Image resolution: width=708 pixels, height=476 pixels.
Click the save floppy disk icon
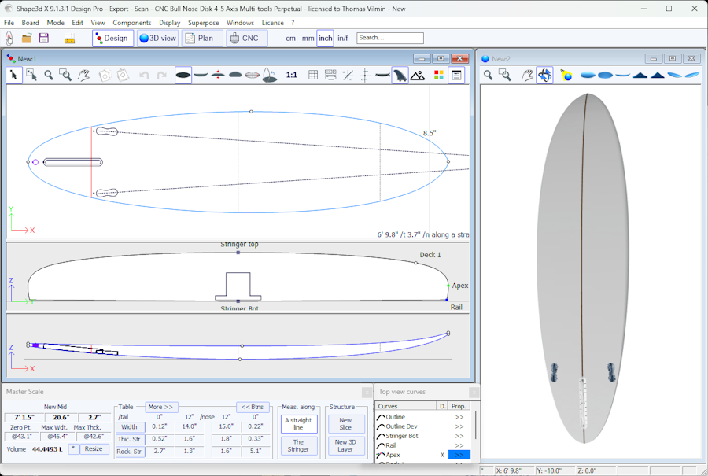tap(44, 38)
